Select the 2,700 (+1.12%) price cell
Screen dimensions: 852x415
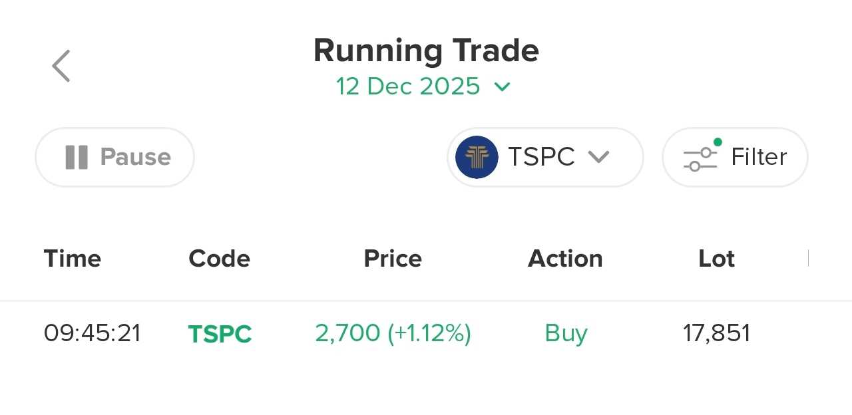point(393,333)
